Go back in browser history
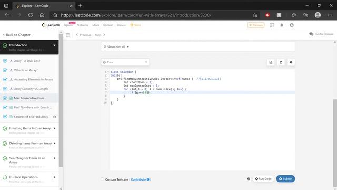 click(7, 15)
